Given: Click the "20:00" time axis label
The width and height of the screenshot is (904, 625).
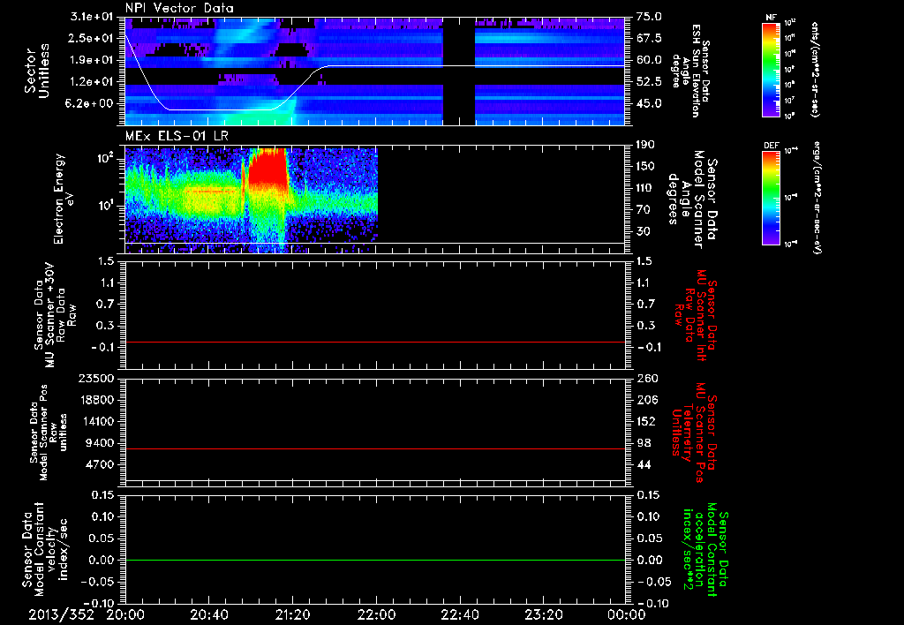Looking at the screenshot, I should (x=125, y=614).
